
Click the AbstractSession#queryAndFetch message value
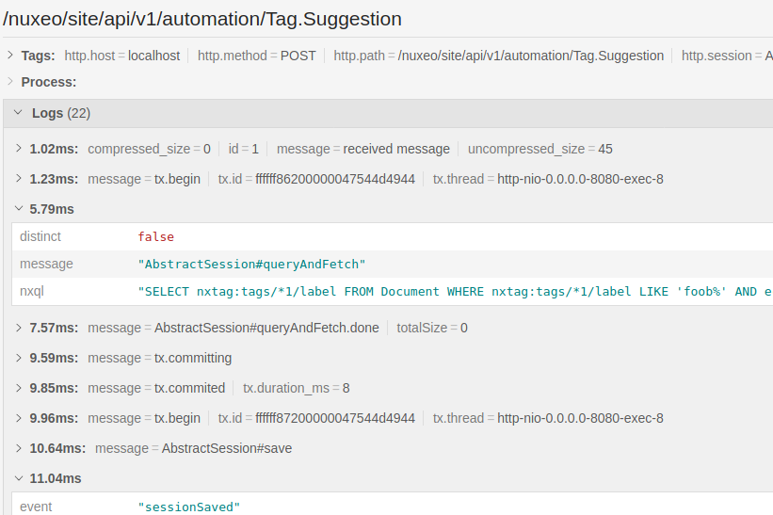(251, 265)
